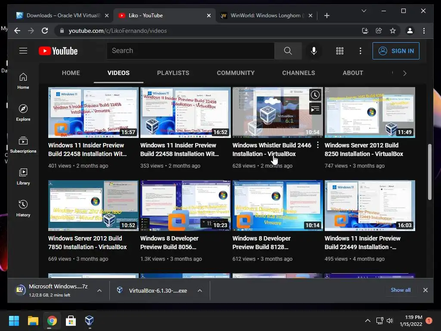441x331 pixels.
Task: Open Windows Whistler Build 2446 Installation title
Action: (272, 150)
